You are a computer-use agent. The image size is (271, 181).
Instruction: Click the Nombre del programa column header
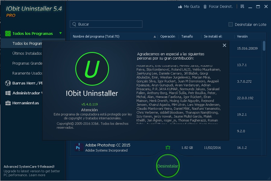96,36
